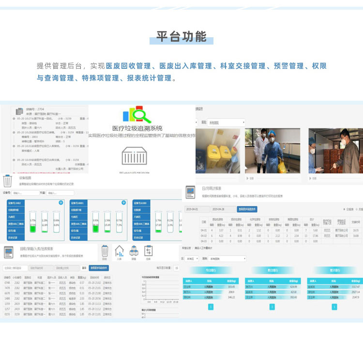Switch to the 累计排行 ranking tab
Screen dimensions: 363x339
[x=335, y=270]
